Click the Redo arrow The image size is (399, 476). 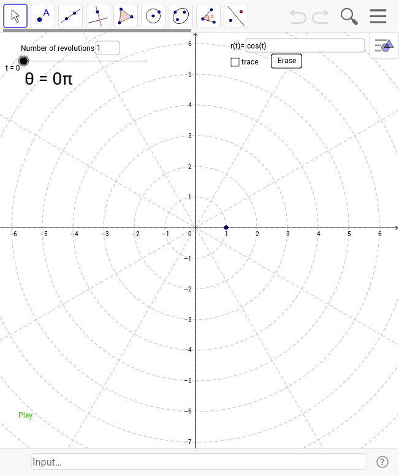321,17
